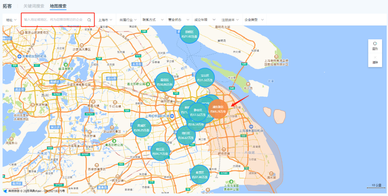The image size is (388, 196).
Task: Click the 南翔古镇 map icon
Action: pos(166,97)
